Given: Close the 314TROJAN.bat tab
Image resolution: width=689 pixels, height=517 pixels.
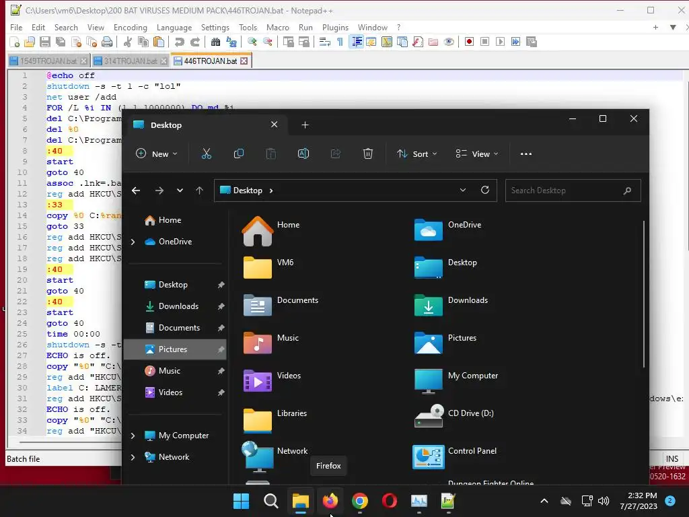Looking at the screenshot, I should click(x=164, y=61).
